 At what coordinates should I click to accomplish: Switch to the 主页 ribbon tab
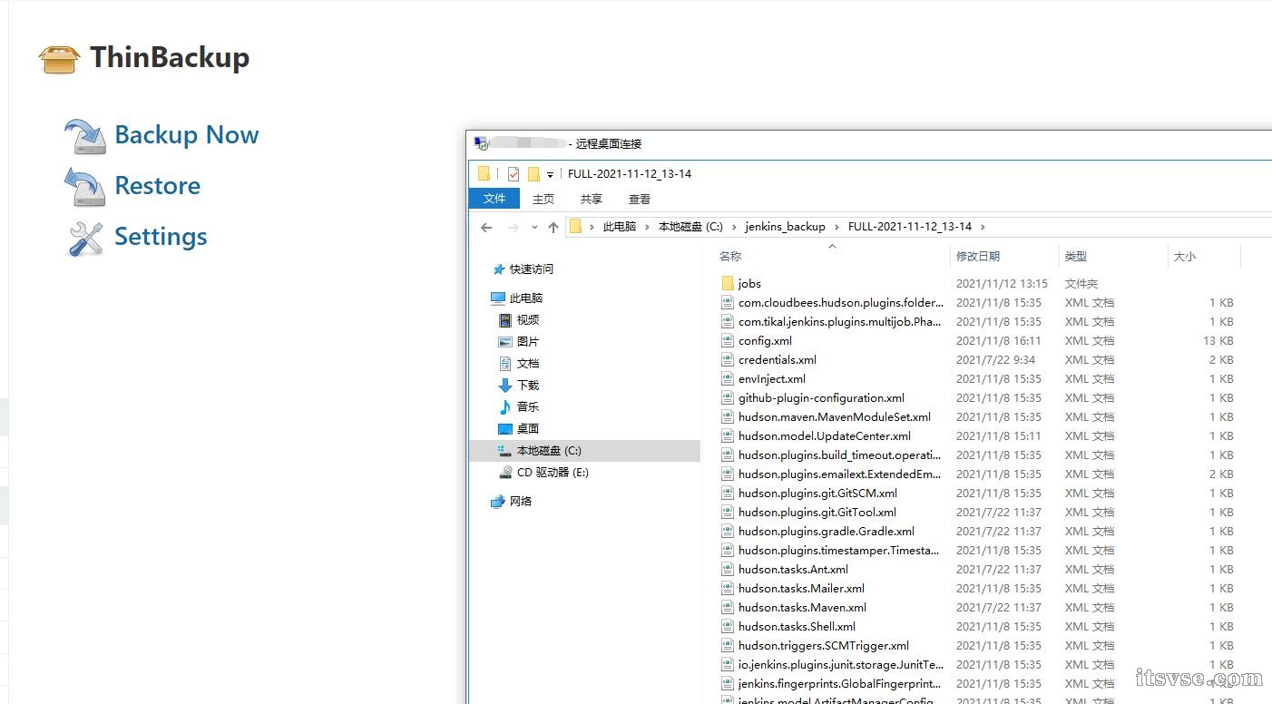click(x=543, y=200)
